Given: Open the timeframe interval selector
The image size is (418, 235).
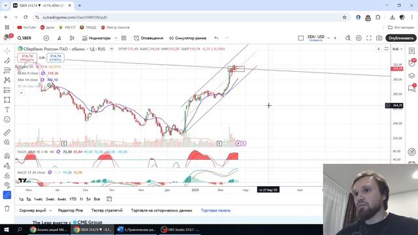Looking at the screenshot, I should click(59, 38).
